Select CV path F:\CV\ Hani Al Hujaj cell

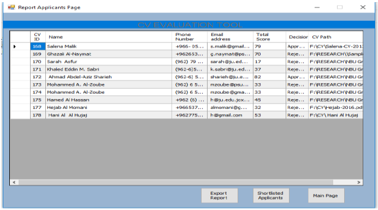(x=335, y=115)
